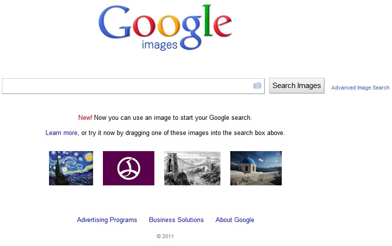The image size is (392, 246).
Task: Click the camera icon in search box
Action: (x=257, y=86)
